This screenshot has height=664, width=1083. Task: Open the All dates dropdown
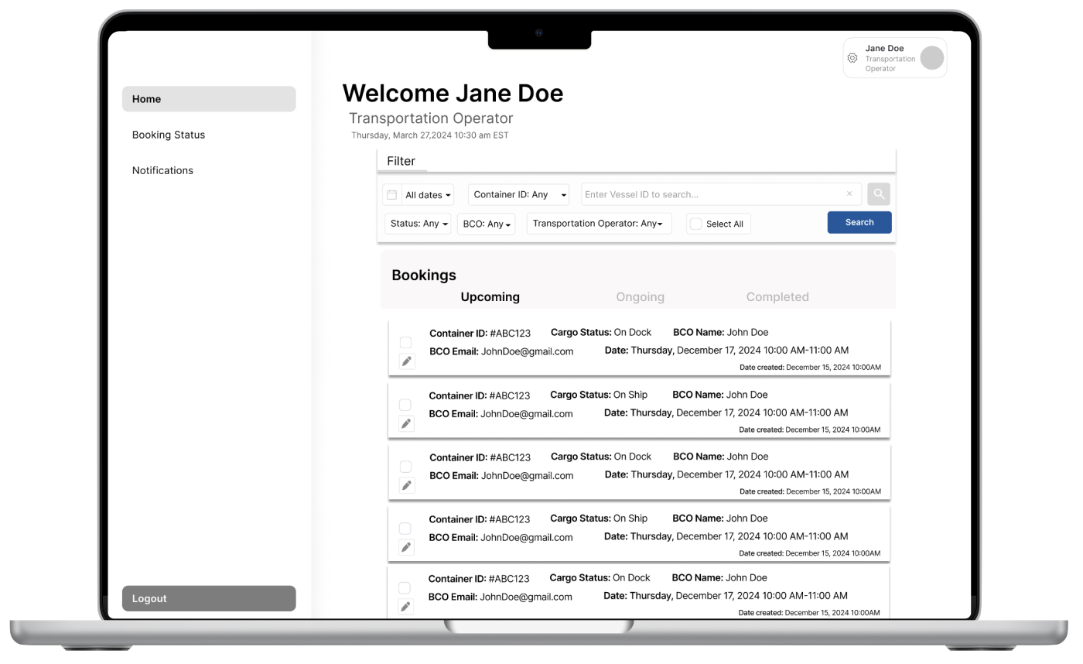428,195
